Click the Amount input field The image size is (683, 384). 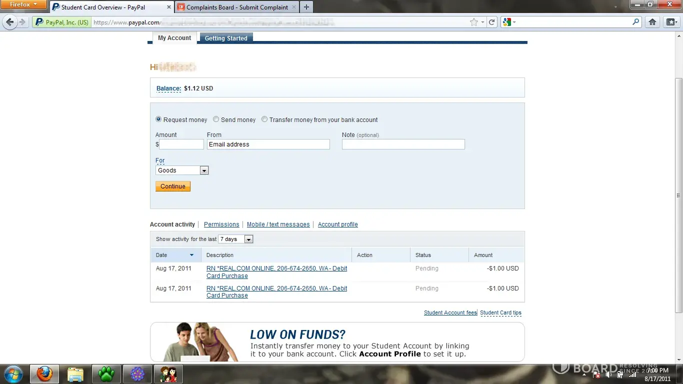(x=181, y=144)
